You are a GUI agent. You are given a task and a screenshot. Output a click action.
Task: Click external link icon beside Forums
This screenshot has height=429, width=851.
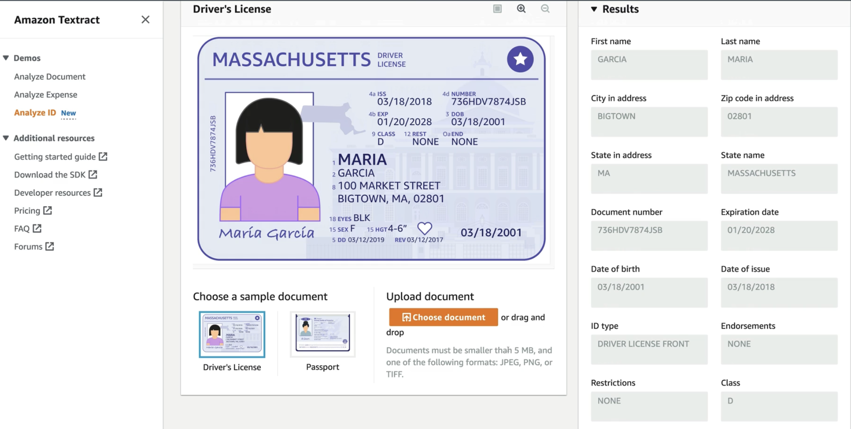click(50, 246)
